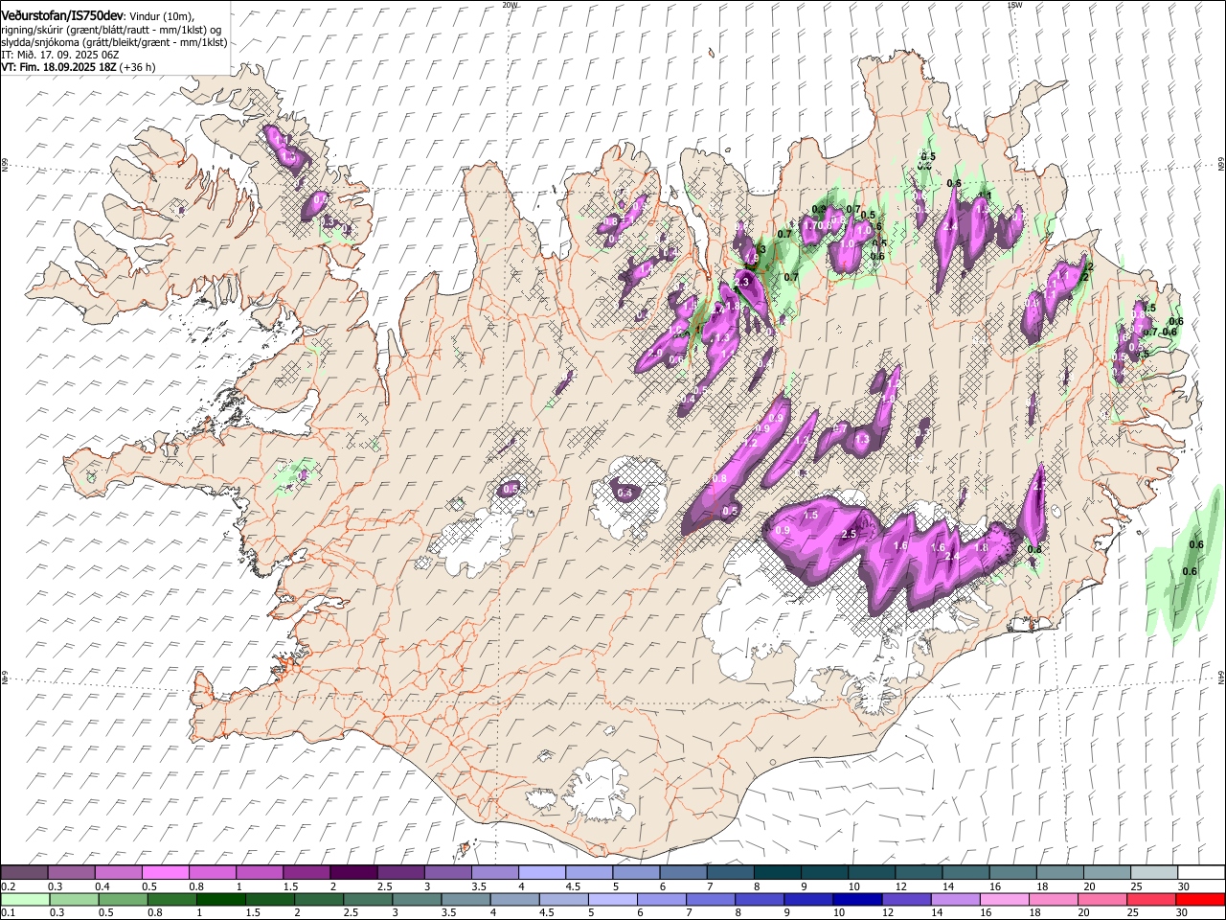This screenshot has width=1226, height=920.
Task: Select the darkest purple 2–2.5 swatch, upper legend row
Action: [352, 873]
